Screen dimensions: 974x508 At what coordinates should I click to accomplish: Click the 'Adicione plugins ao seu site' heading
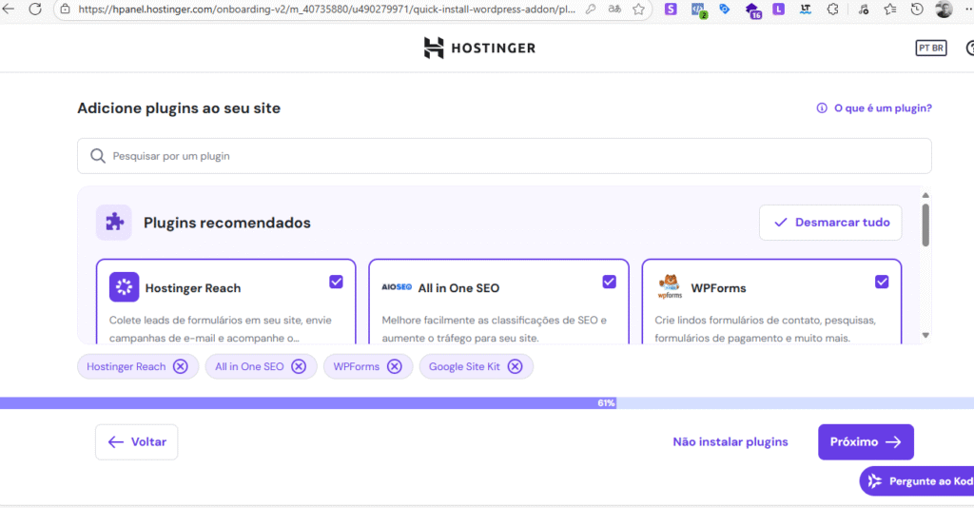point(179,108)
